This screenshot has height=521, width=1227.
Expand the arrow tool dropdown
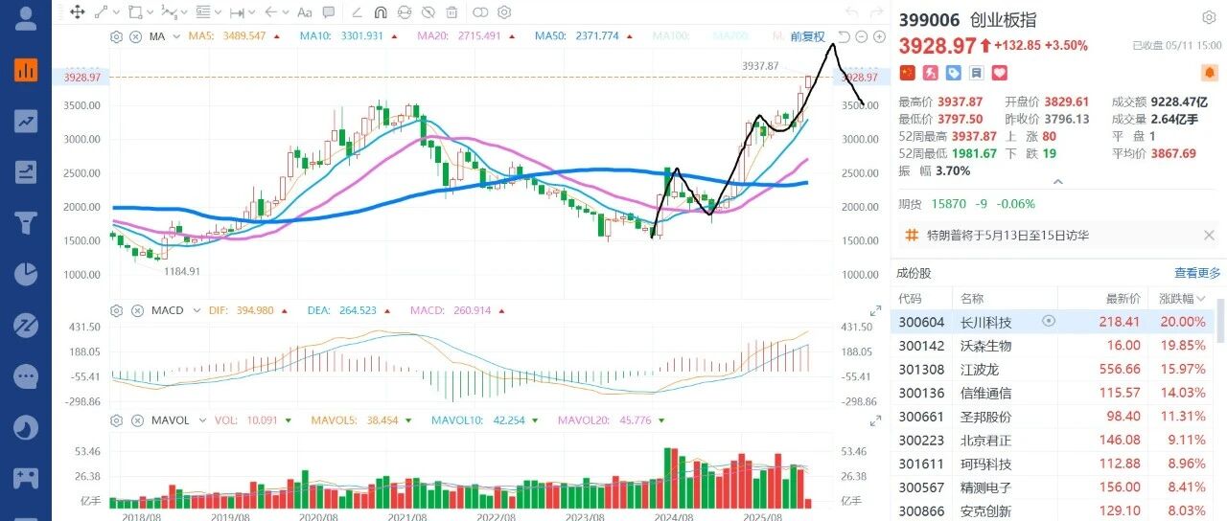pyautogui.click(x=285, y=12)
